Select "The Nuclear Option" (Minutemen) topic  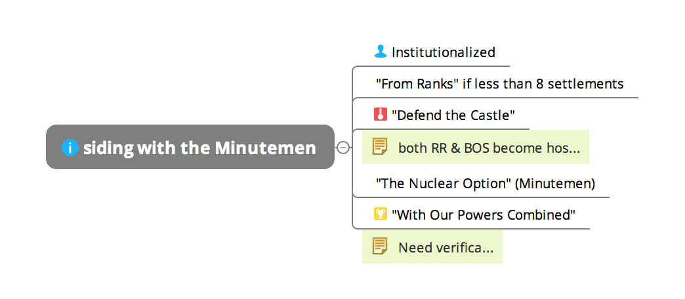(485, 184)
